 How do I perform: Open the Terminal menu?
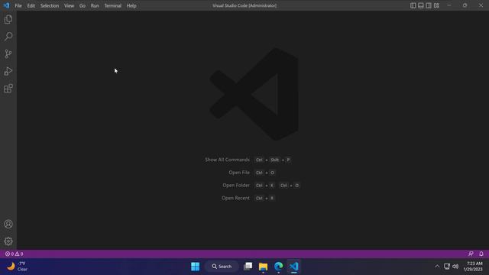point(112,5)
